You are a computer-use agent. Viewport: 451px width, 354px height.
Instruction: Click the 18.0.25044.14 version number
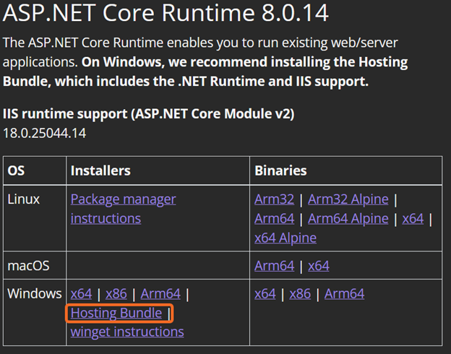[46, 134]
